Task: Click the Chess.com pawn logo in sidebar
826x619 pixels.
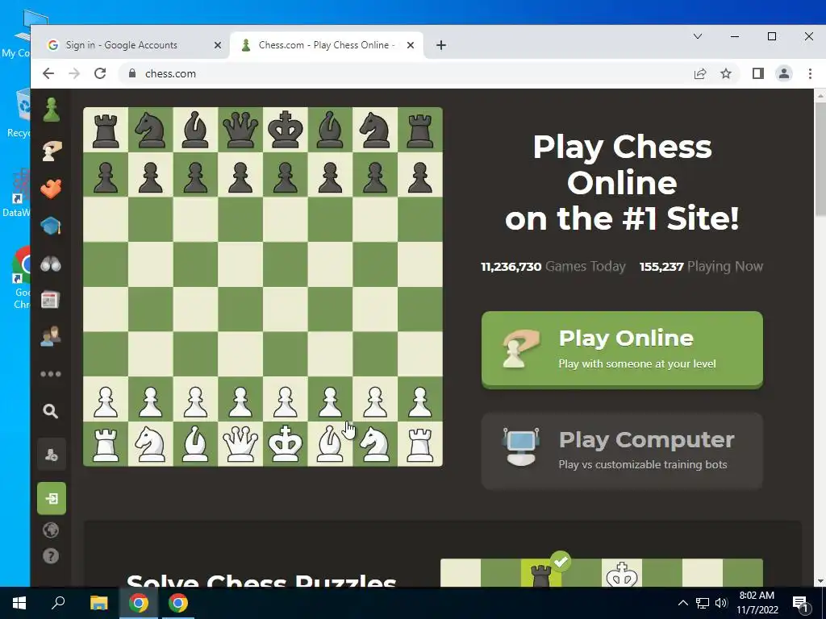Action: 51,110
